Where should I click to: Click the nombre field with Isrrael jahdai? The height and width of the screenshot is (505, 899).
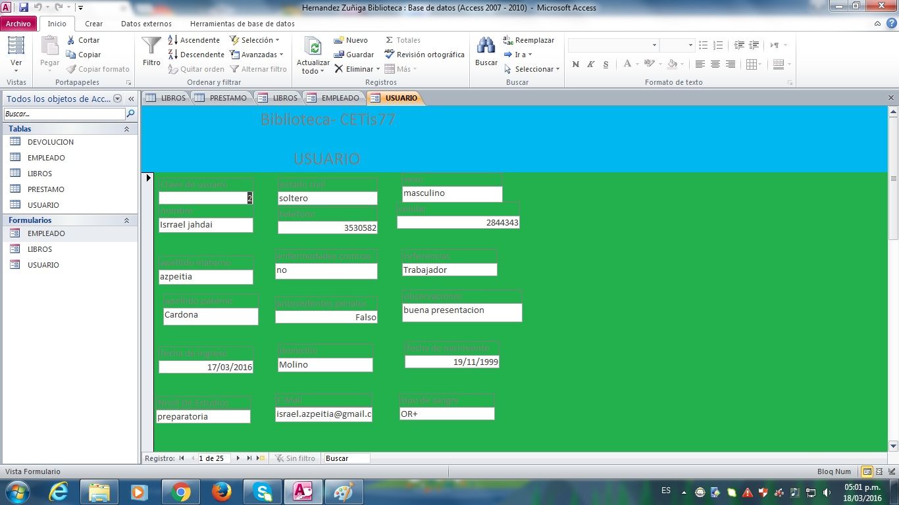coord(205,225)
